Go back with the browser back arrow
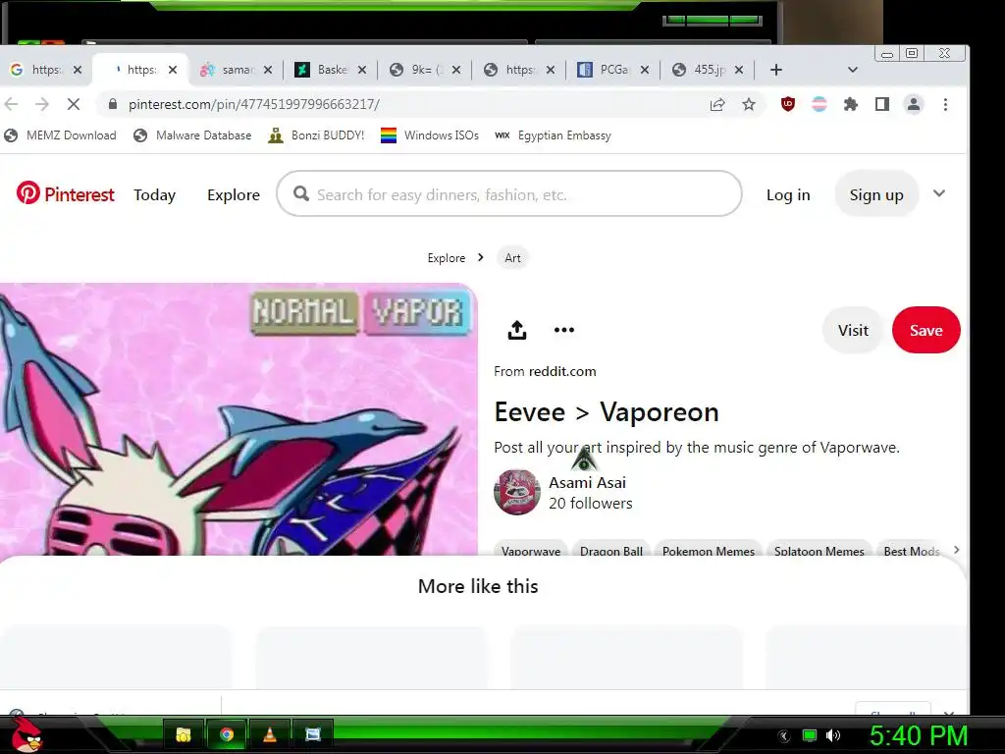 click(x=12, y=104)
